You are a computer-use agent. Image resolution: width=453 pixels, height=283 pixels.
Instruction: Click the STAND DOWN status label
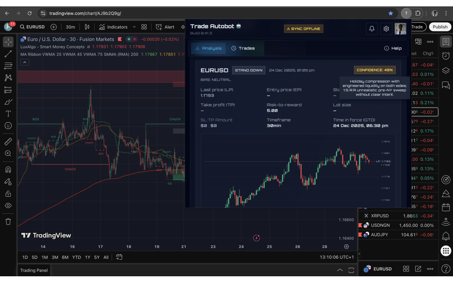(249, 70)
